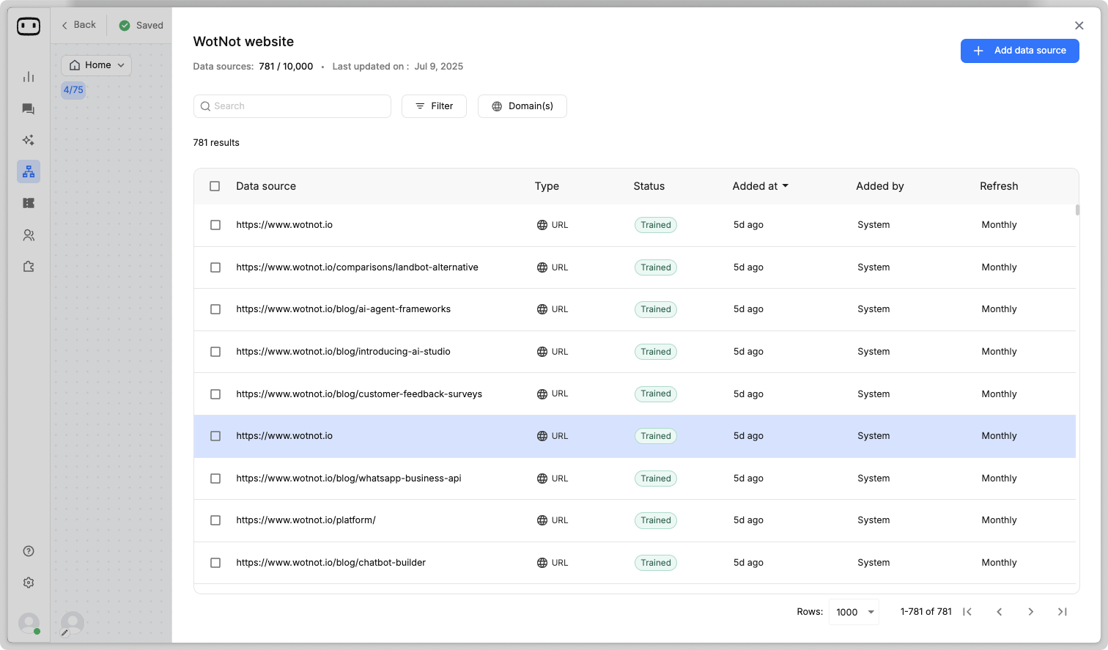Go to next page of results
The width and height of the screenshot is (1108, 650).
point(1030,612)
